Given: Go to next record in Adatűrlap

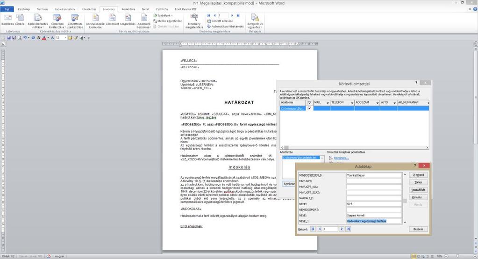Looking at the screenshot, I should pyautogui.click(x=342, y=229).
